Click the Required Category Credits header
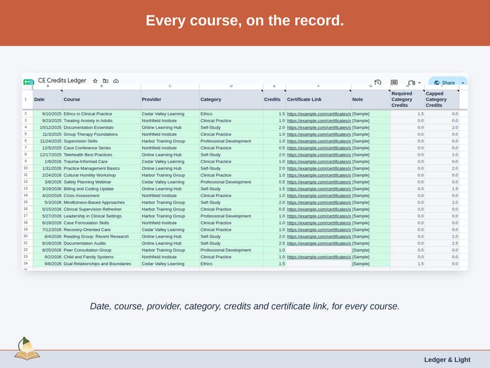 [x=407, y=99]
